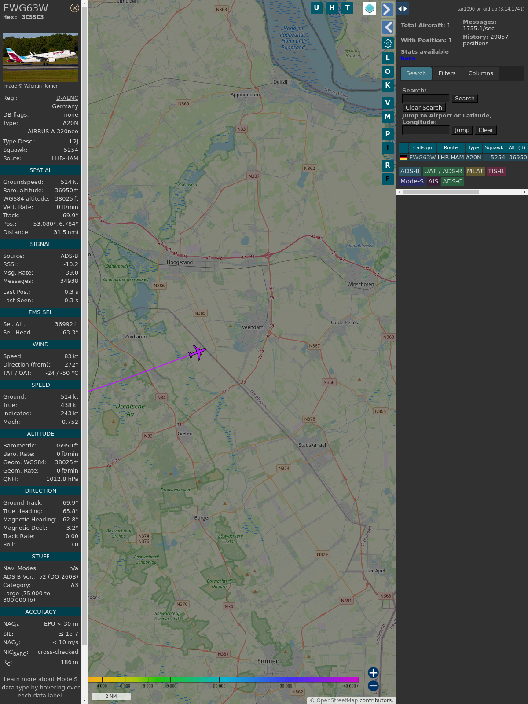The height and width of the screenshot is (704, 528).
Task: Click the Search button
Action: (465, 99)
